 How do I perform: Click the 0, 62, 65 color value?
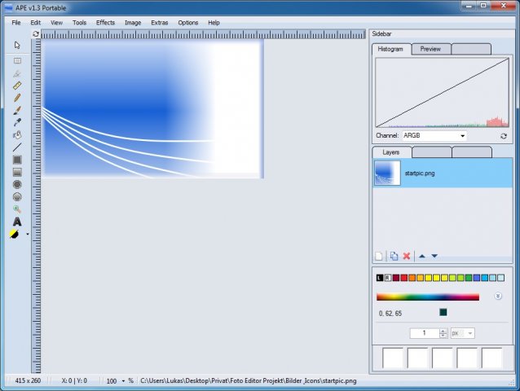tap(390, 314)
